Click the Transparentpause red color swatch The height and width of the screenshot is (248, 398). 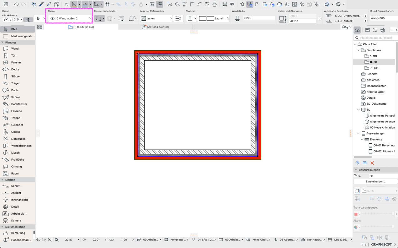tap(356, 214)
